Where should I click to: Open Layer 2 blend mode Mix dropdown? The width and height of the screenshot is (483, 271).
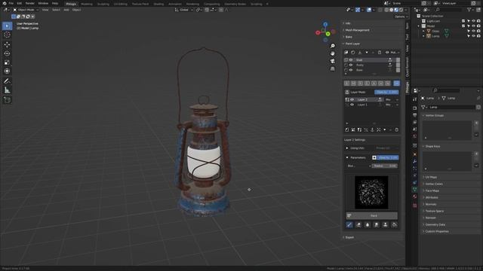[392, 99]
